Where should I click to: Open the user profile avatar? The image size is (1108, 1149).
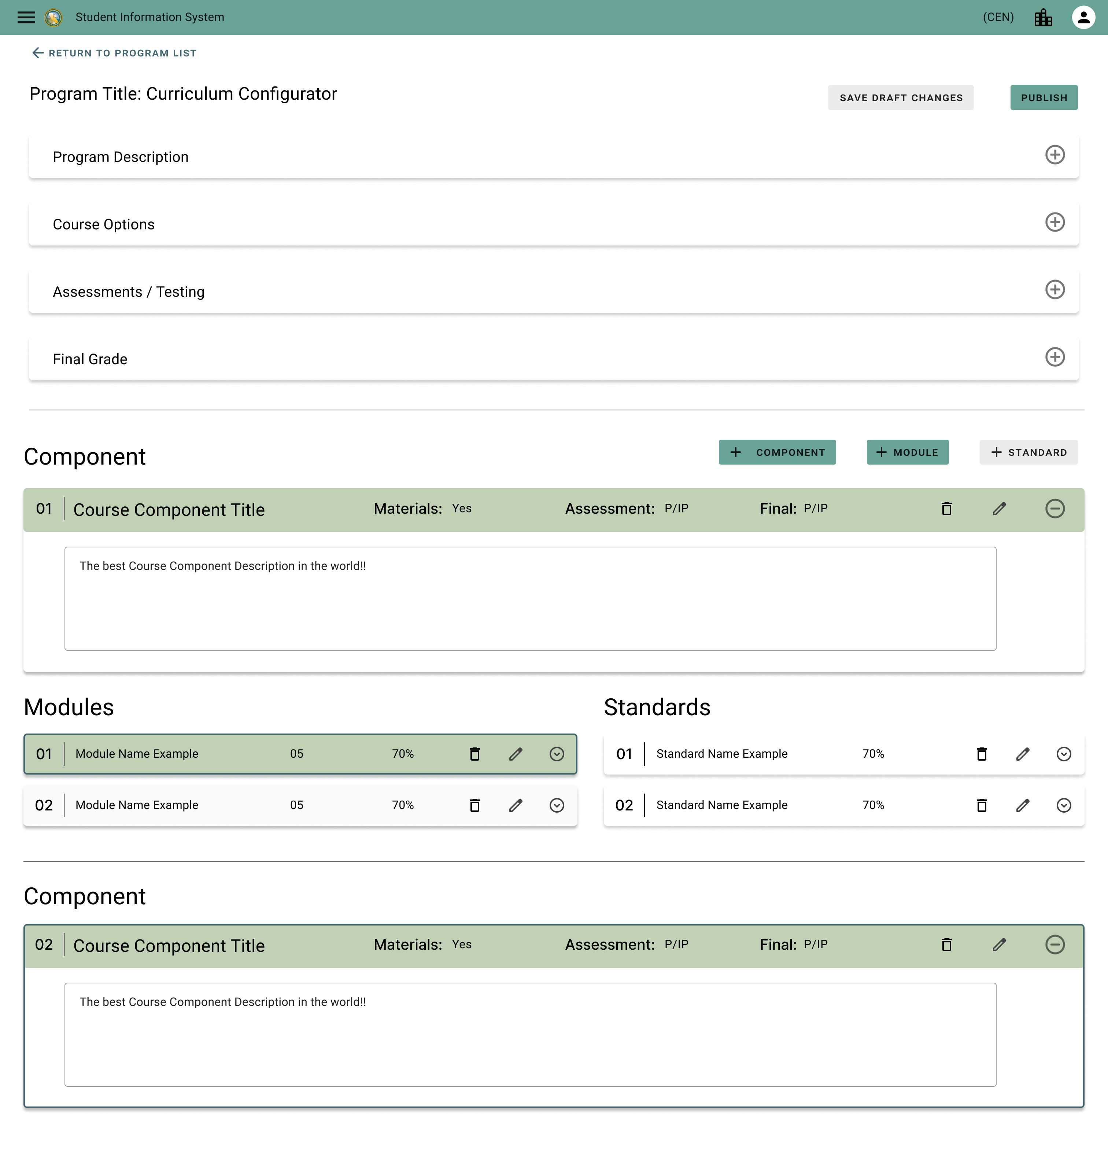click(1083, 18)
